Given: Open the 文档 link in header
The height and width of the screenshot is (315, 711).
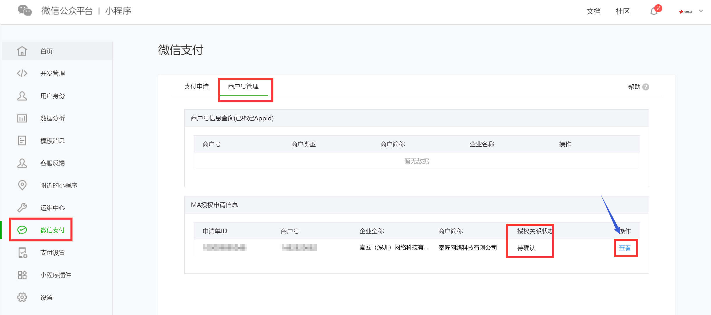Looking at the screenshot, I should 594,11.
